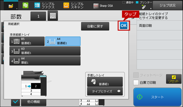The image size is (183, 107).
Task: Open タイプとサイズ settings
Action: click(x=105, y=91)
